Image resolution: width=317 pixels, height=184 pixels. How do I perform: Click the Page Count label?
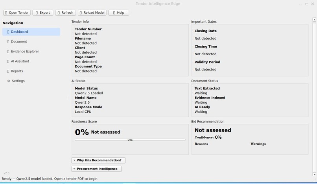point(85,57)
